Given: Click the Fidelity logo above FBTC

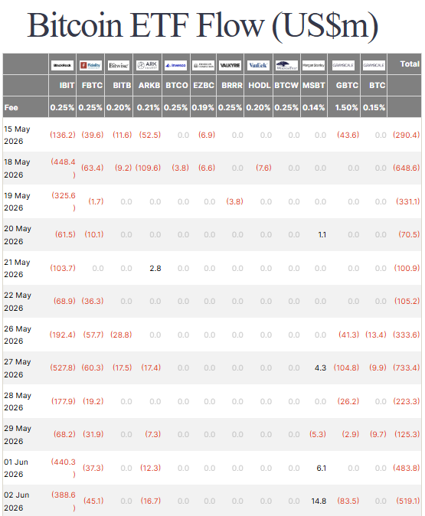Looking at the screenshot, I should (x=90, y=65).
